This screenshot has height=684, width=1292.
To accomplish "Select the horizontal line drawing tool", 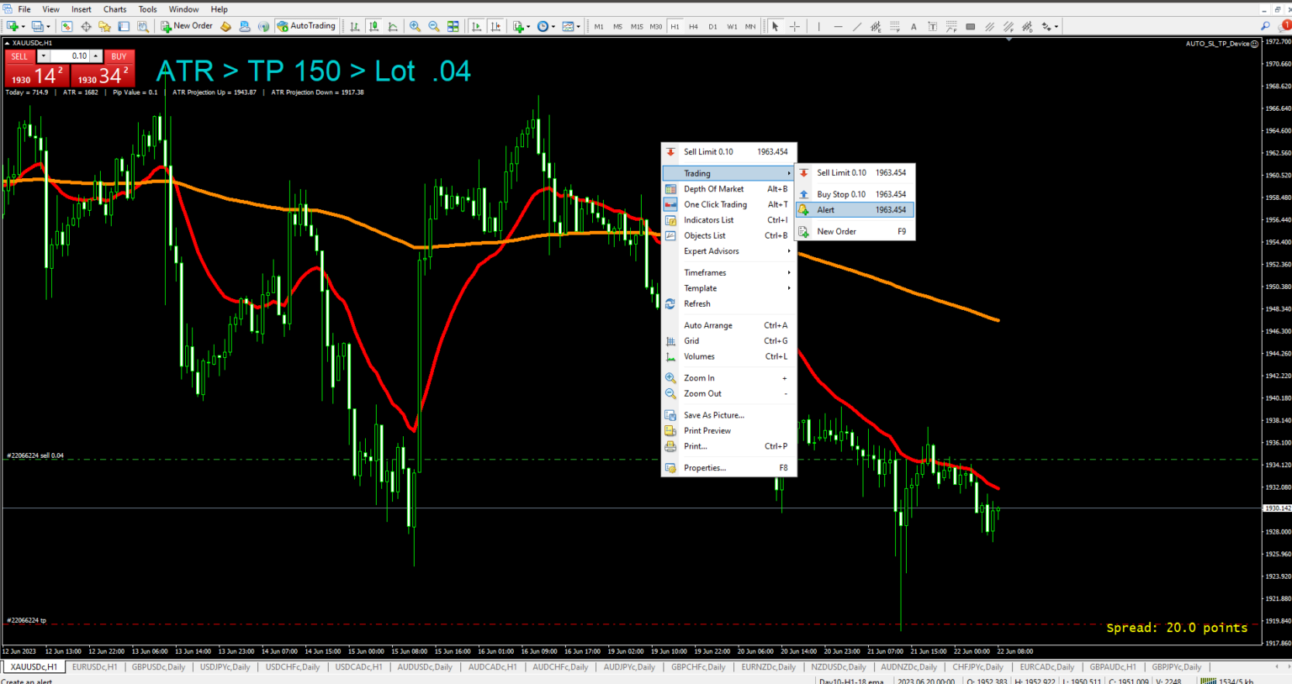I will coord(838,26).
